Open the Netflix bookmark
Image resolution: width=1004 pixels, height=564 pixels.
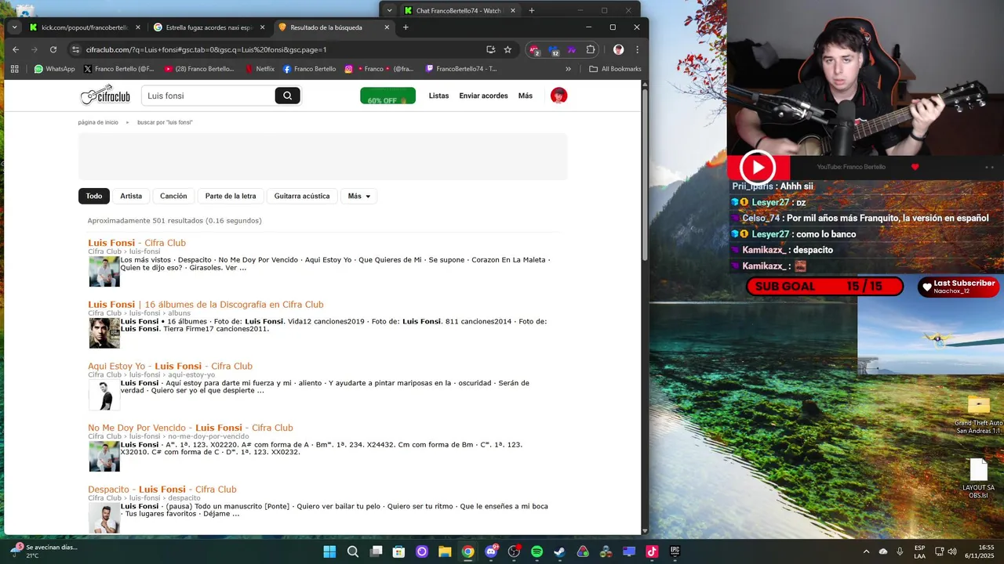pyautogui.click(x=260, y=69)
